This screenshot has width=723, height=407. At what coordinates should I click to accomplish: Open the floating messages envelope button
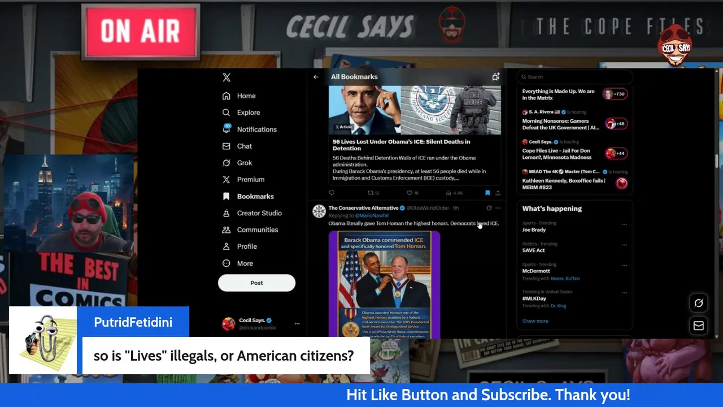(699, 326)
